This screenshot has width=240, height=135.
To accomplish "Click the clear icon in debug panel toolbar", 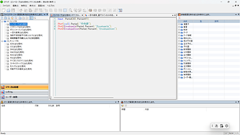I will [126, 106].
